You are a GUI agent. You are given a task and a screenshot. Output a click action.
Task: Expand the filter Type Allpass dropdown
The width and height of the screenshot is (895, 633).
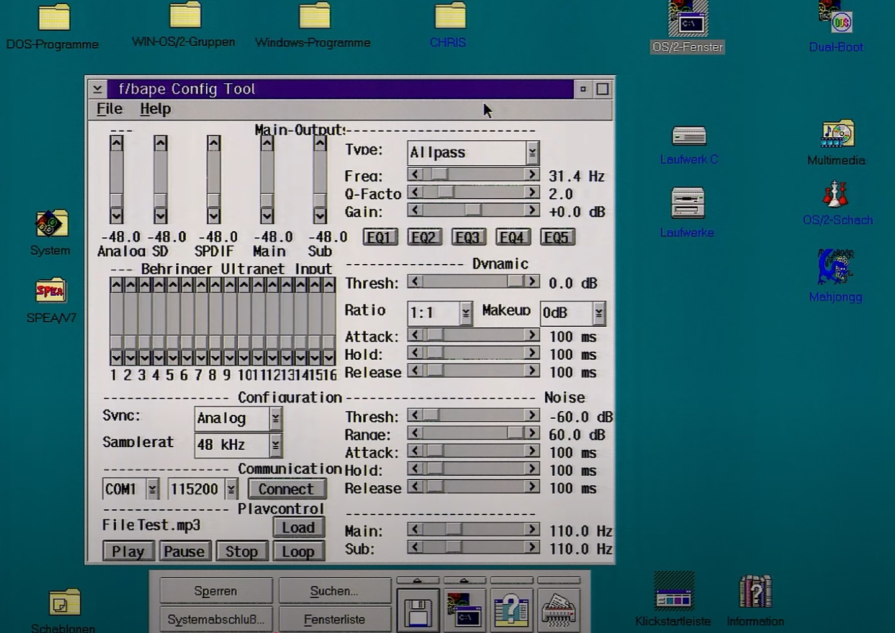pyautogui.click(x=532, y=153)
